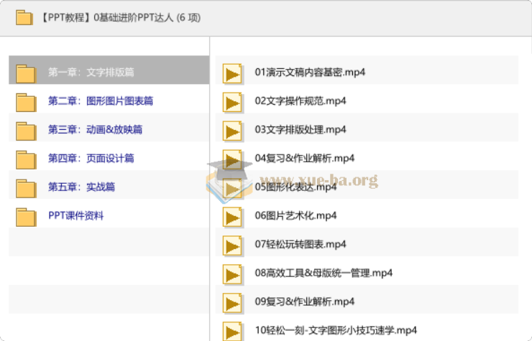Viewport: 532px width, 341px height.
Task: Select the play icon of 06图片艺术化.mp4
Action: [x=232, y=217]
